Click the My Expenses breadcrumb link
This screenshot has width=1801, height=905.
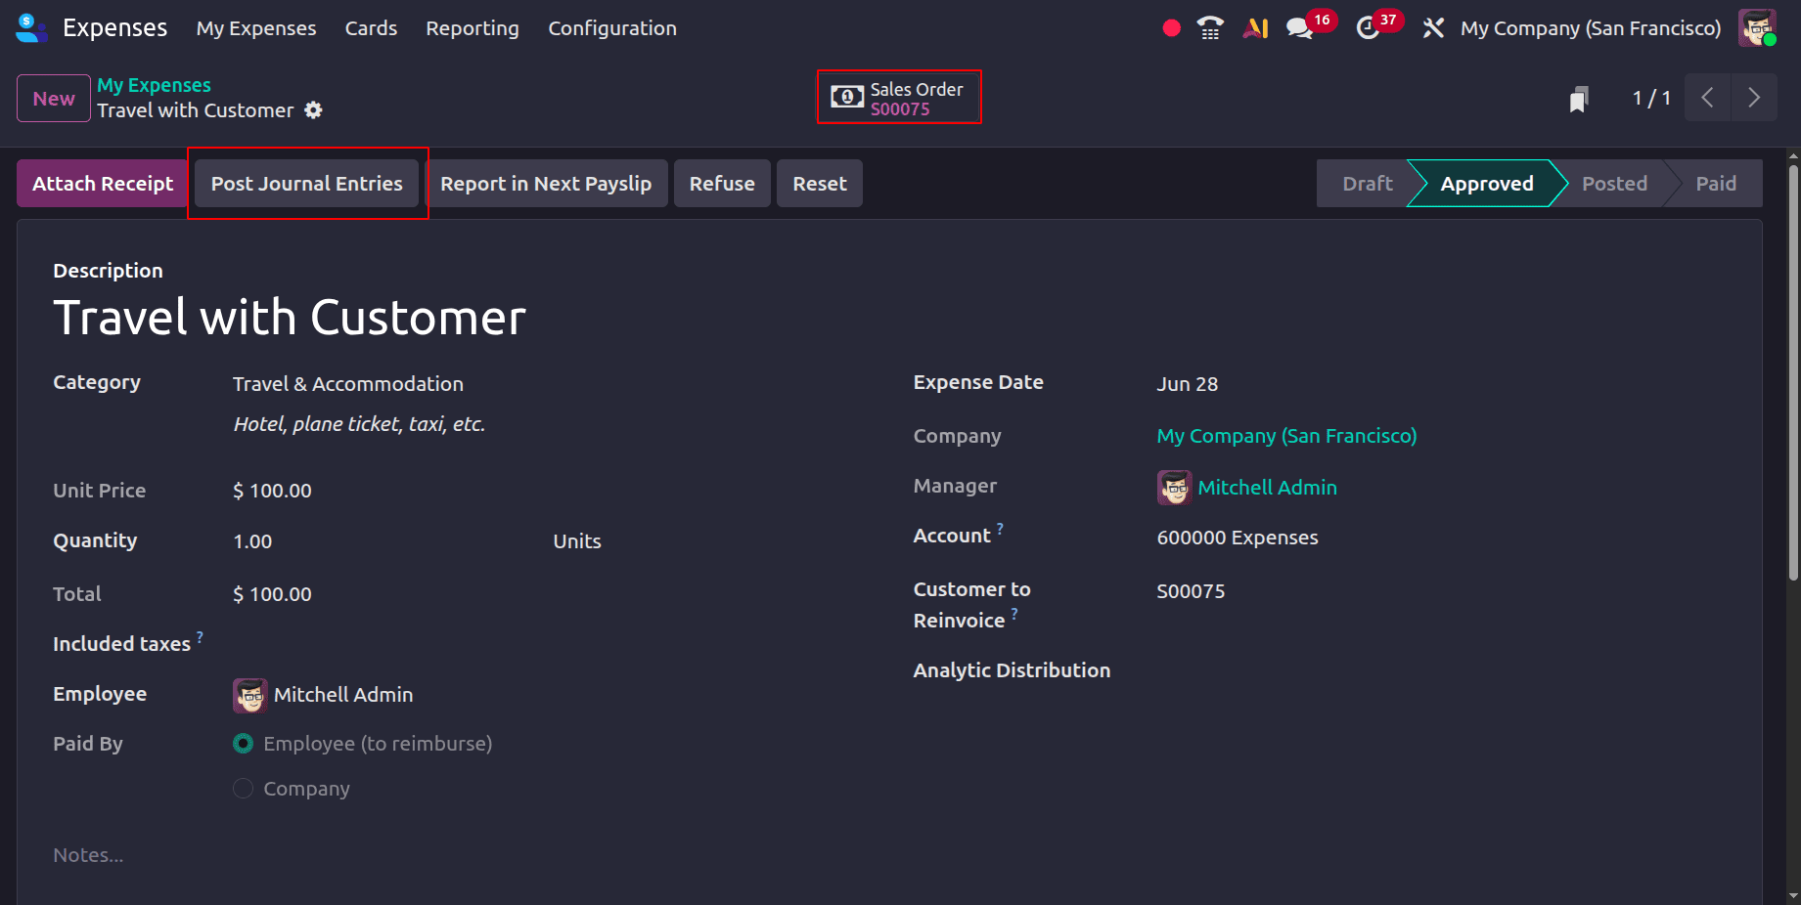154,85
